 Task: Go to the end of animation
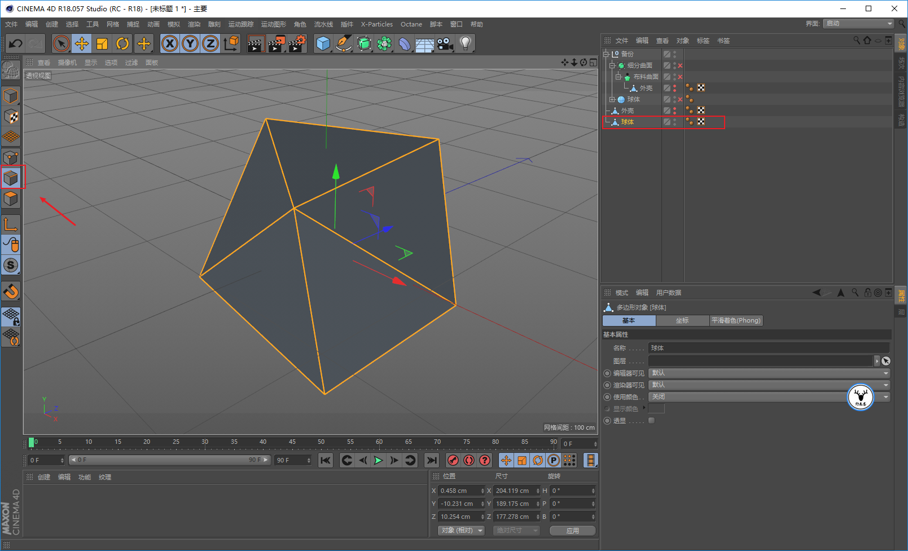coord(432,460)
